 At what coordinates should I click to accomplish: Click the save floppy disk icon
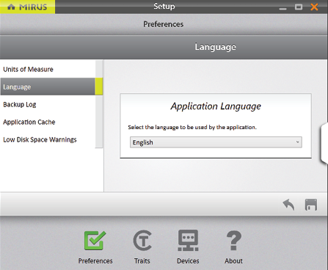coord(311,205)
